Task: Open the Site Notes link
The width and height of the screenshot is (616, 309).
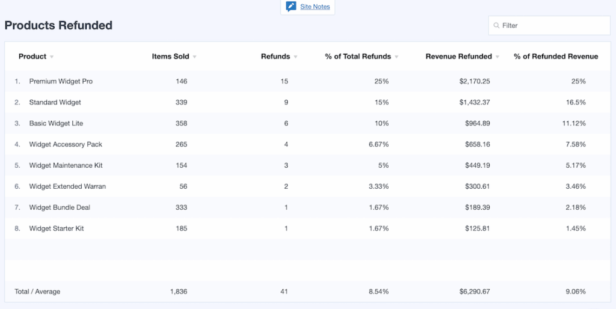Action: coord(315,7)
